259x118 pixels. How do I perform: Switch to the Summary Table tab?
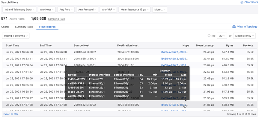click(24, 27)
